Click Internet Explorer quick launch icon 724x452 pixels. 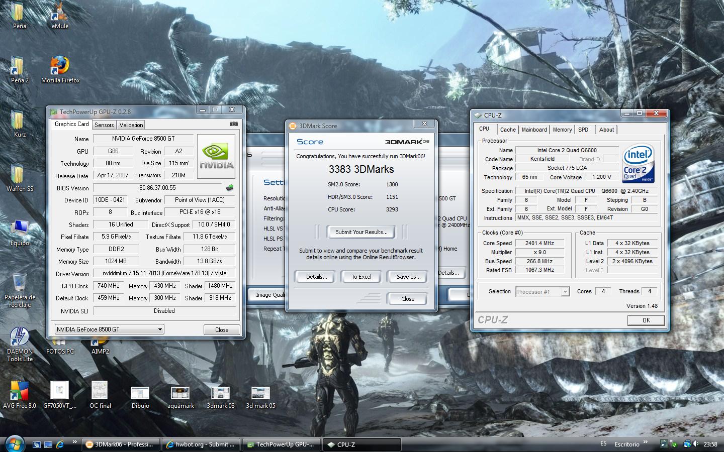click(x=60, y=444)
